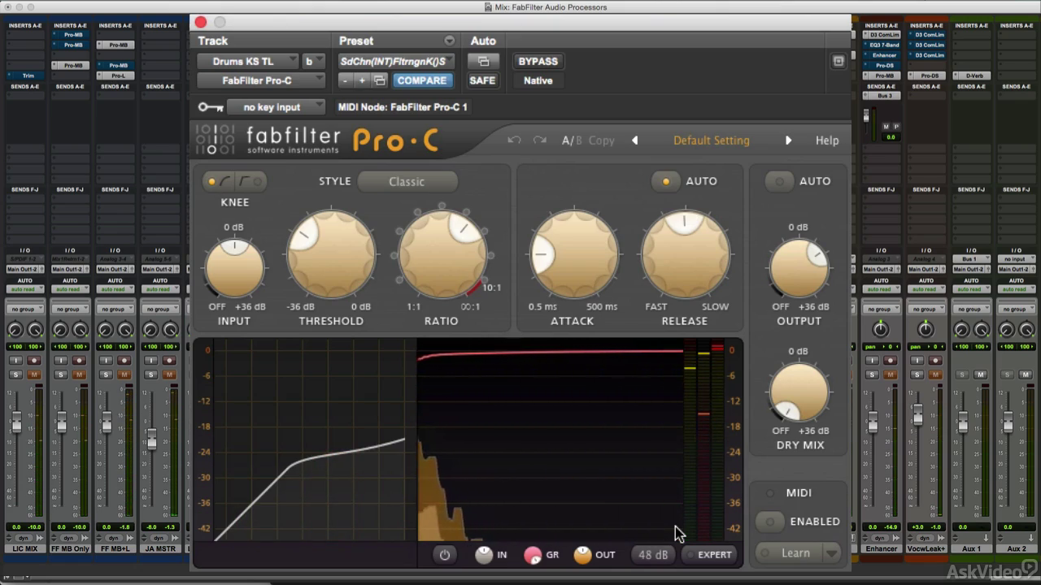Click Input monitor on FF MB Only channel
1041x585 pixels.
click(x=61, y=360)
